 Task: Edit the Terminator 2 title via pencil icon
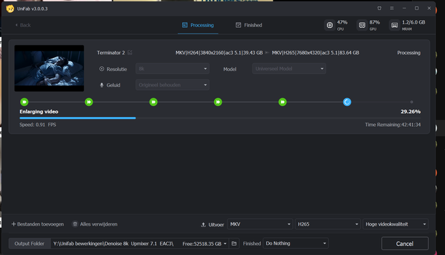tap(130, 52)
